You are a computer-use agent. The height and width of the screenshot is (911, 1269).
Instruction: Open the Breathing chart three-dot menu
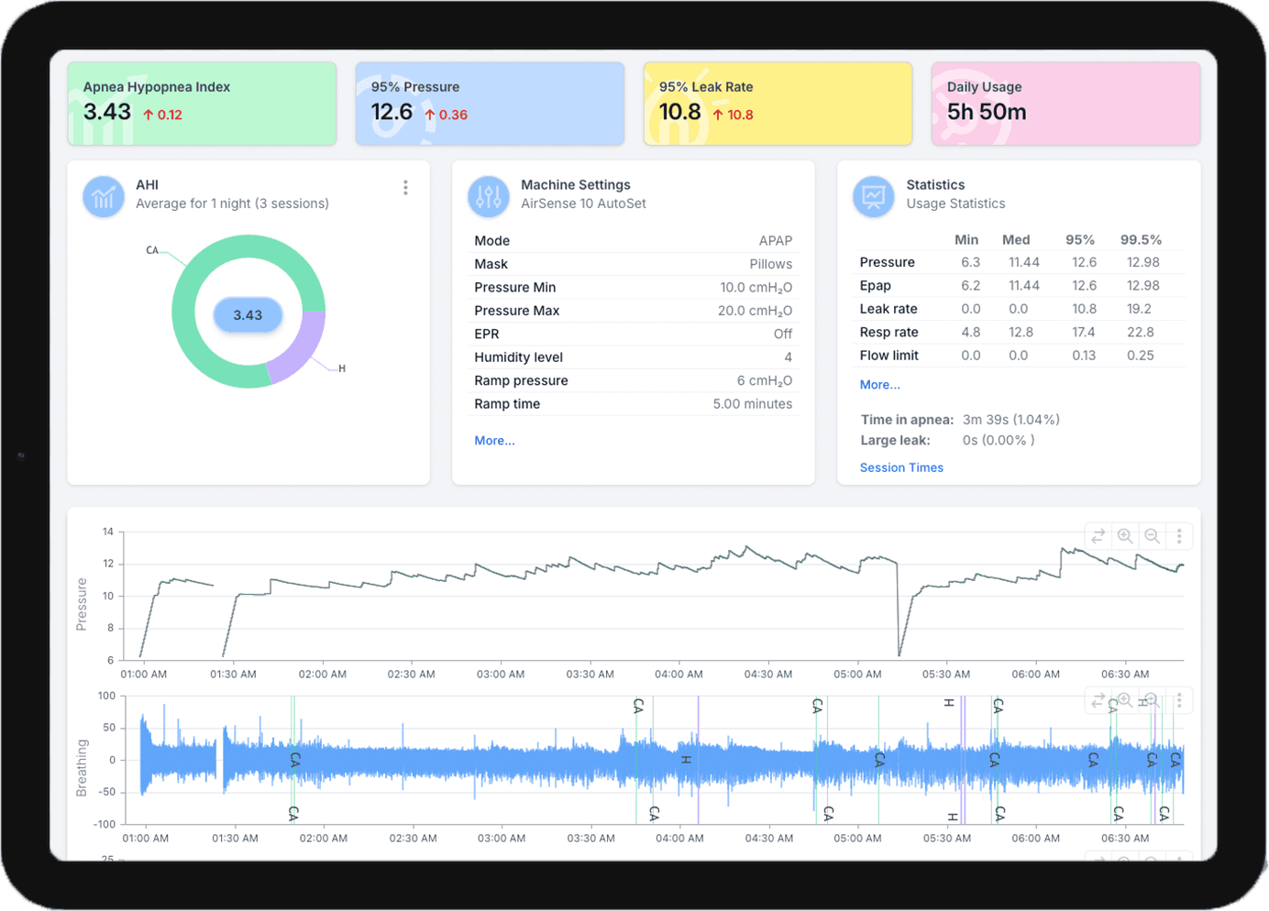pyautogui.click(x=1179, y=700)
